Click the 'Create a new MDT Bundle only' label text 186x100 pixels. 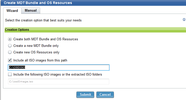(x=36, y=46)
